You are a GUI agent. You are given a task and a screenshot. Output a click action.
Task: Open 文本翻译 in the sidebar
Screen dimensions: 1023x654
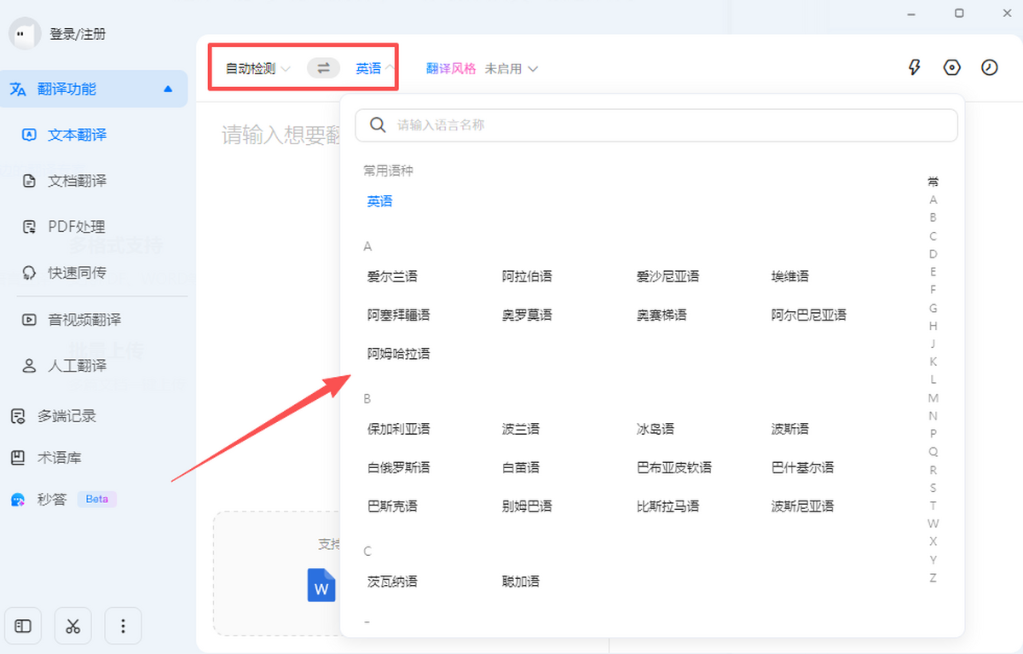(x=77, y=135)
